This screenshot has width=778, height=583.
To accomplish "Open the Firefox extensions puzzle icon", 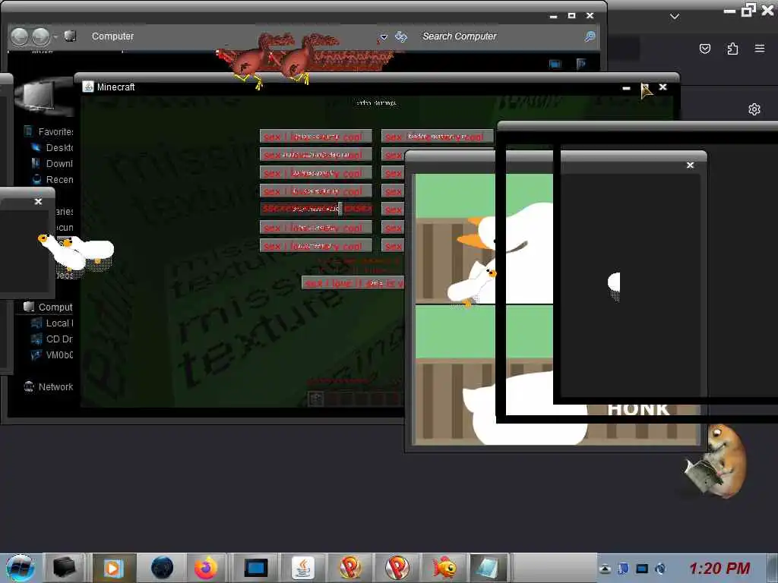I will 732,49.
